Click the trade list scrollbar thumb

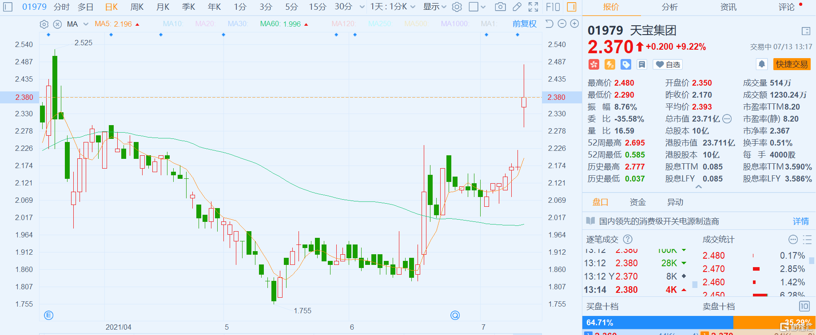[695, 284]
